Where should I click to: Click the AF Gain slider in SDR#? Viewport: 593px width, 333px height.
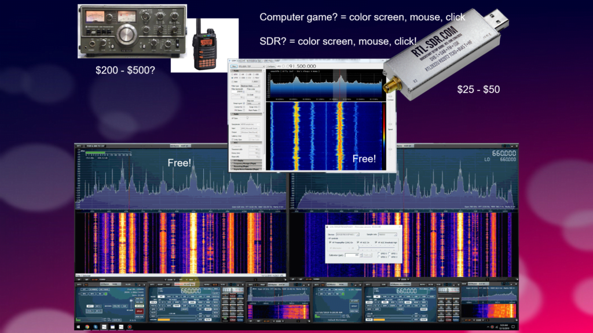(250, 118)
